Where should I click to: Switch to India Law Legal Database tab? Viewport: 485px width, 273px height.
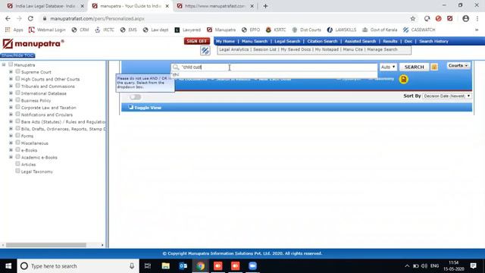(45, 6)
